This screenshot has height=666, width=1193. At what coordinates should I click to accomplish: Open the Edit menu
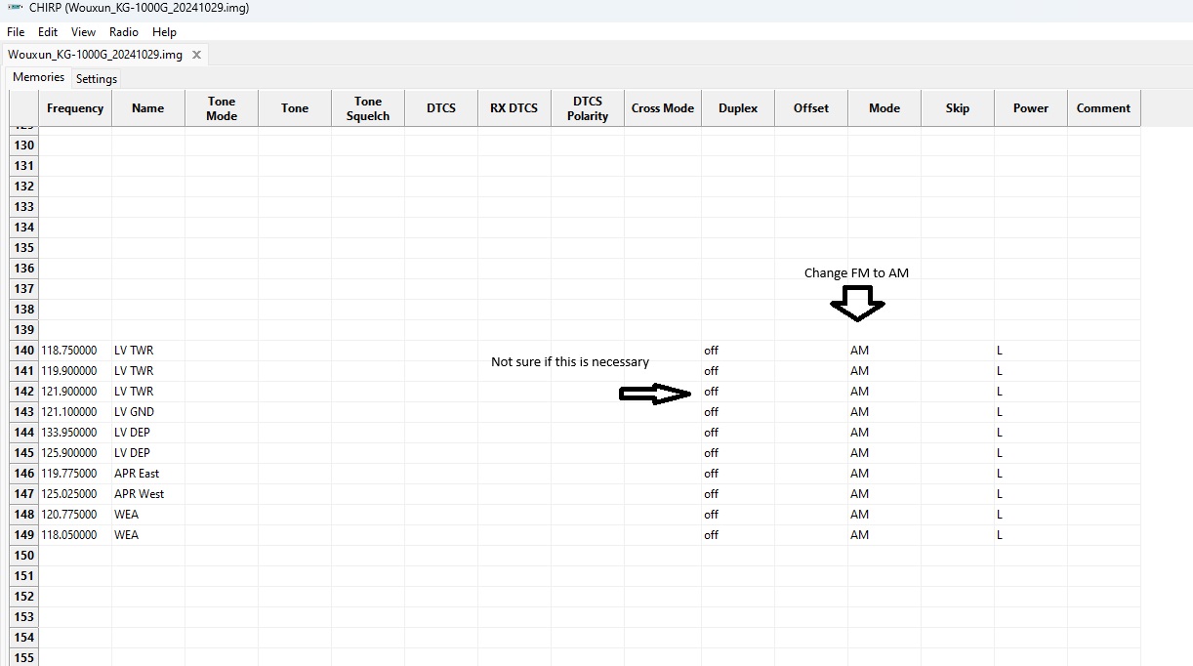coord(48,32)
